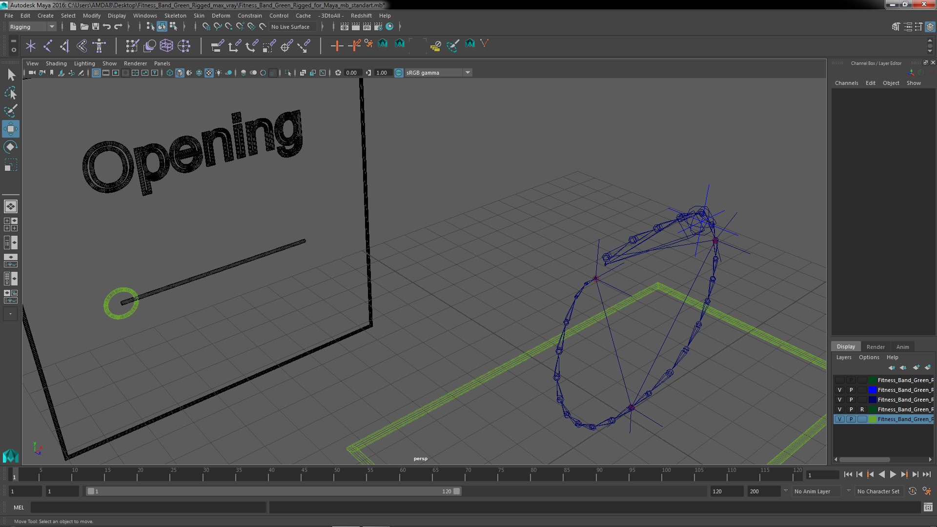Go to start of playback range

point(848,474)
